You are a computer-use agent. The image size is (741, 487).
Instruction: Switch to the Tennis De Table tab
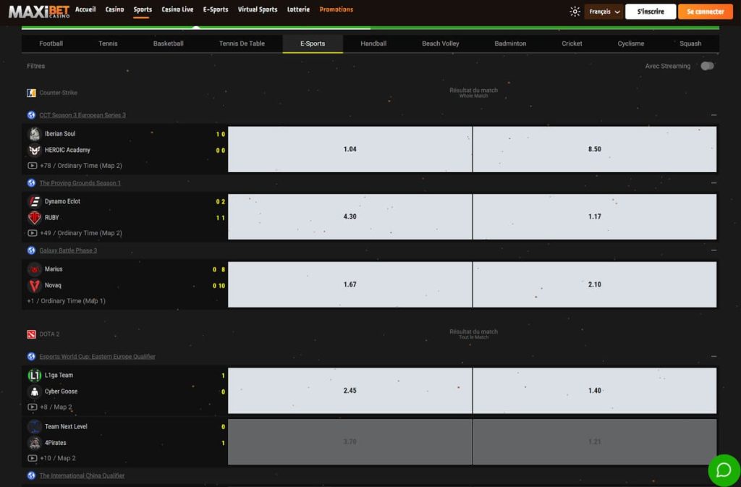pyautogui.click(x=242, y=43)
